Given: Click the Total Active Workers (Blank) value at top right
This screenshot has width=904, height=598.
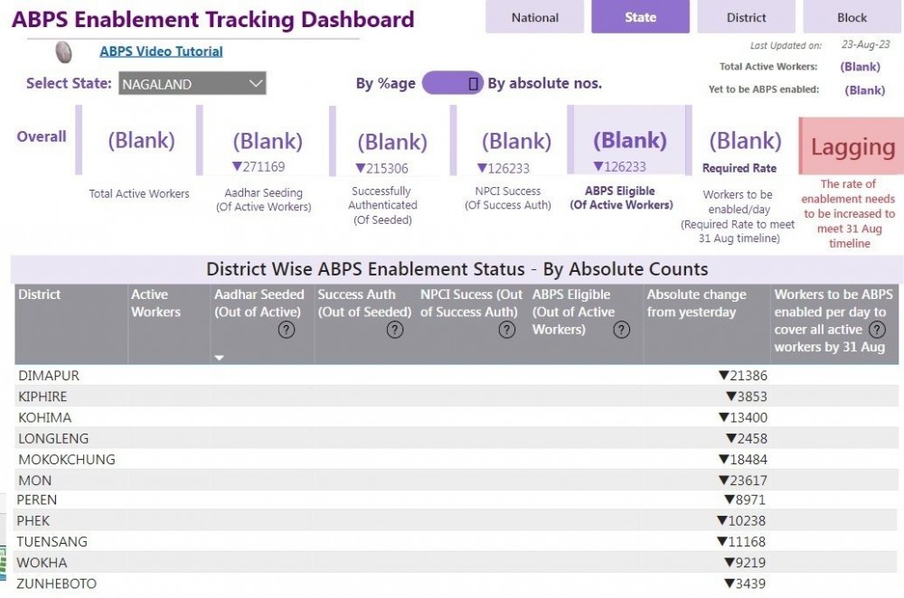Looking at the screenshot, I should (861, 66).
